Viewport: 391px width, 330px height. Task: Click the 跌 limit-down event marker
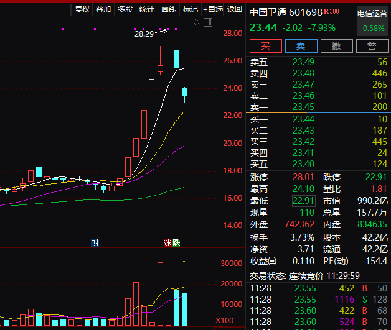pos(176,242)
